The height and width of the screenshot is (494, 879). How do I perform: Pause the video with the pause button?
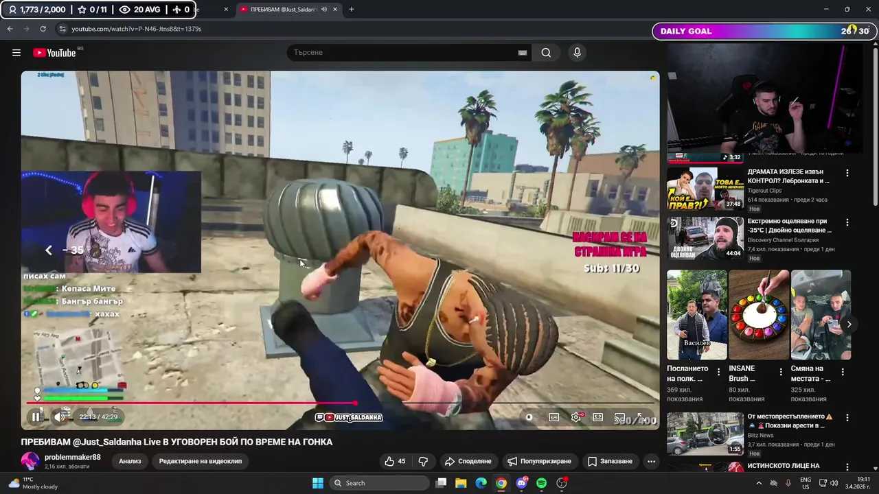(x=36, y=416)
